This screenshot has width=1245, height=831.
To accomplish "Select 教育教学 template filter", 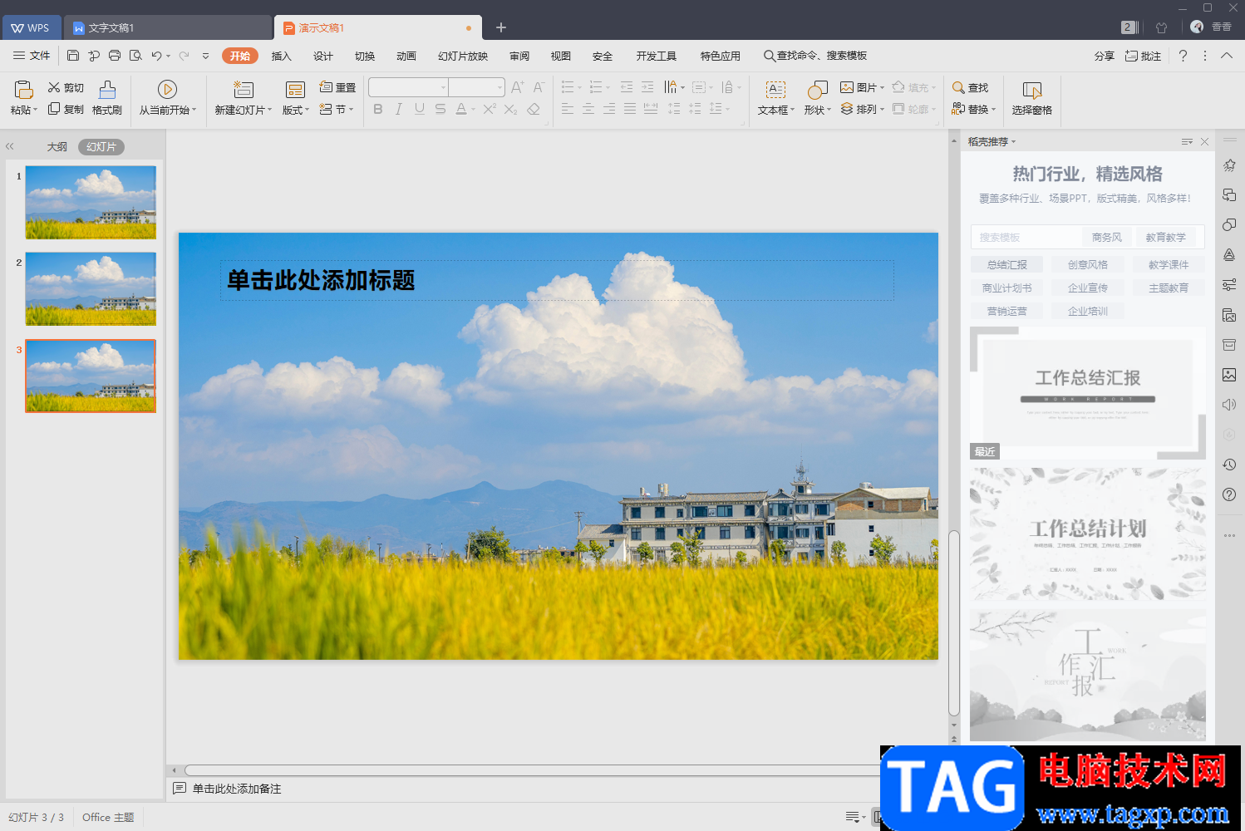I will point(1166,238).
